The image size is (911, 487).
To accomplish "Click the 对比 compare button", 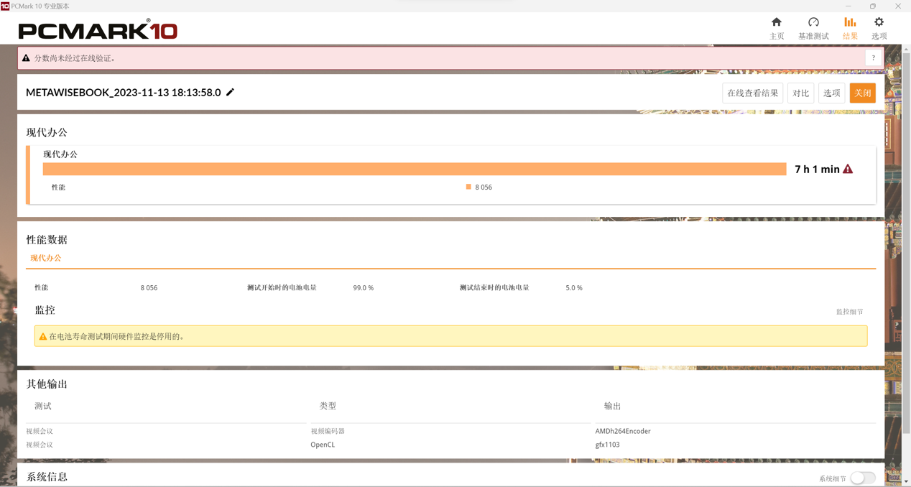I will click(800, 93).
